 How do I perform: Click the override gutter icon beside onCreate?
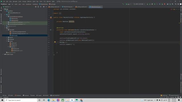coord(51,30)
